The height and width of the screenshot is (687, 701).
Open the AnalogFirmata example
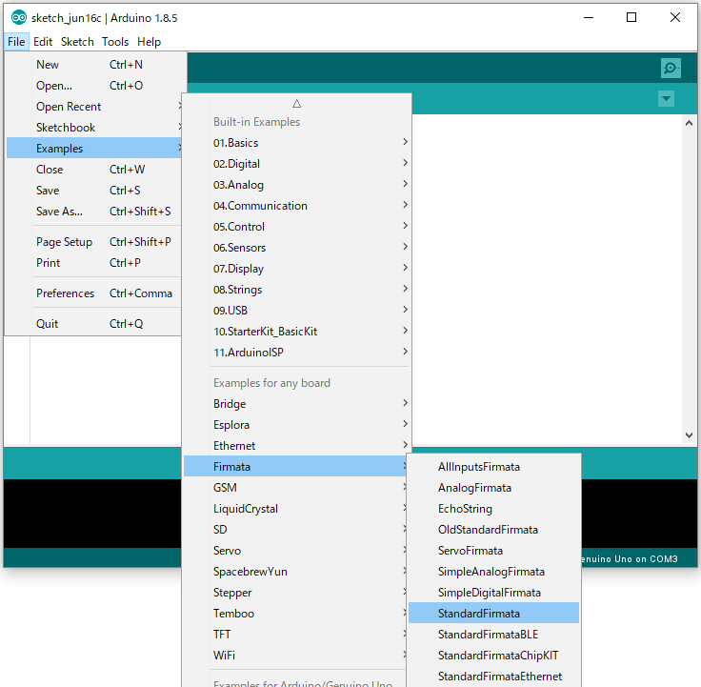click(x=494, y=488)
